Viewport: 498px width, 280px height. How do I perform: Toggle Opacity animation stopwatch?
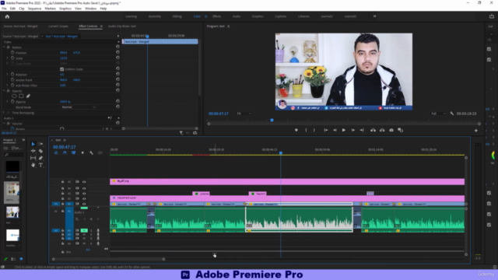[12, 102]
